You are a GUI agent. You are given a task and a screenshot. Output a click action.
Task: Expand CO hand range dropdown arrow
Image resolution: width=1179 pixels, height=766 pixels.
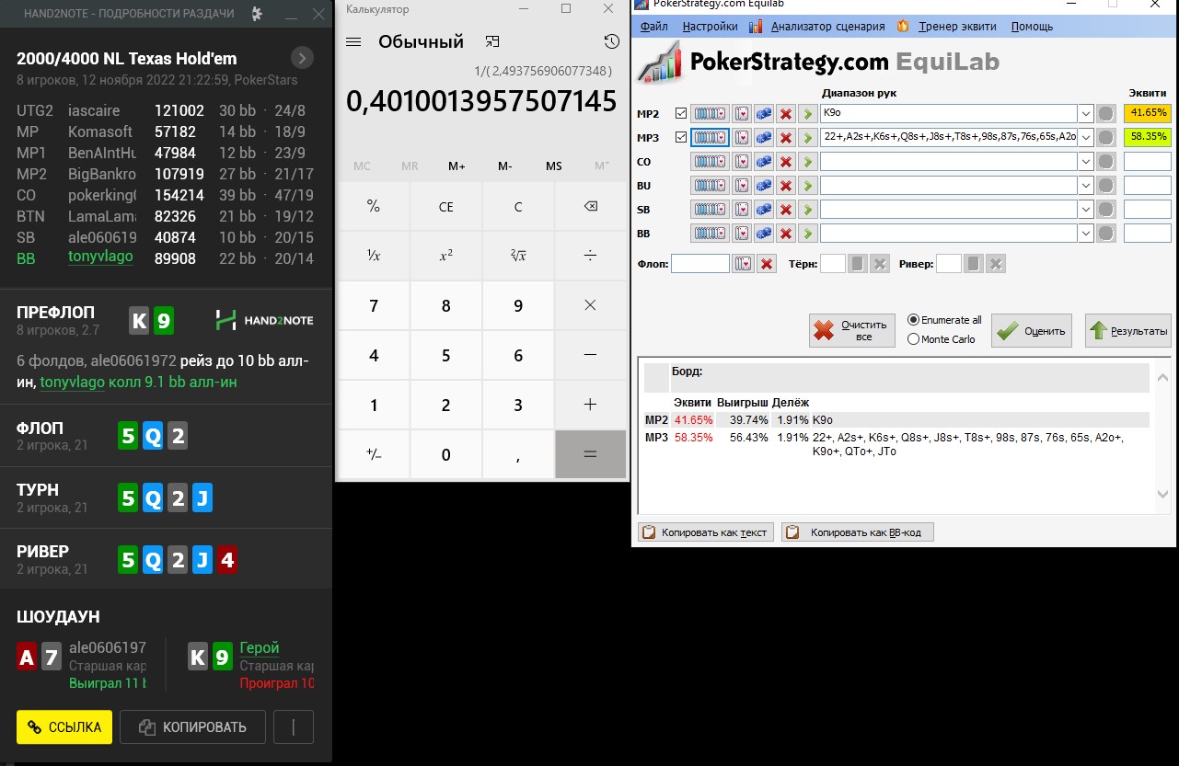pos(1086,162)
